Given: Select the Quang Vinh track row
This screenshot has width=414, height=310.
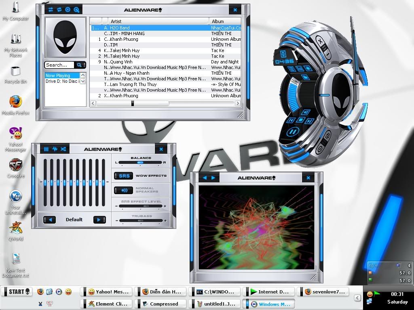Looking at the screenshot, I should click(166, 62).
